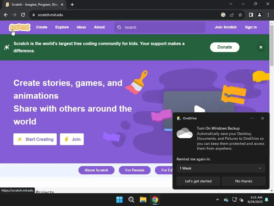Viewport: 274px width, 206px height.
Task: Open File Explorer from taskbar
Action: tap(143, 200)
